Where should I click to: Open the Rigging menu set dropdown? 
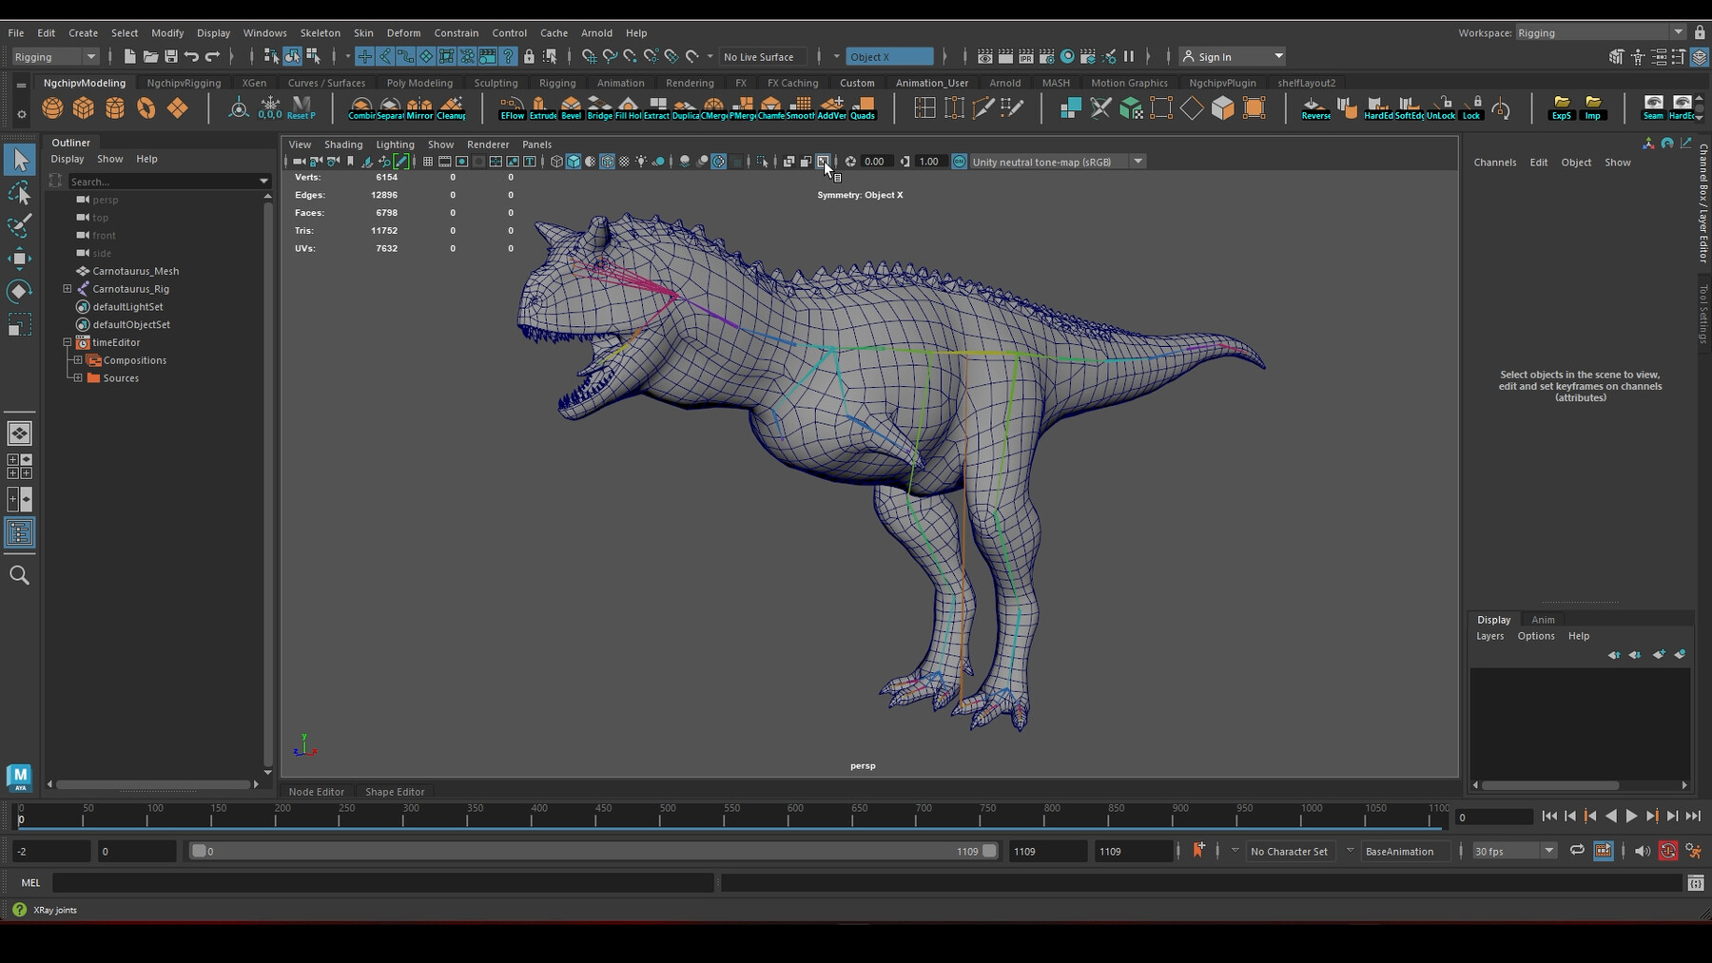55,57
